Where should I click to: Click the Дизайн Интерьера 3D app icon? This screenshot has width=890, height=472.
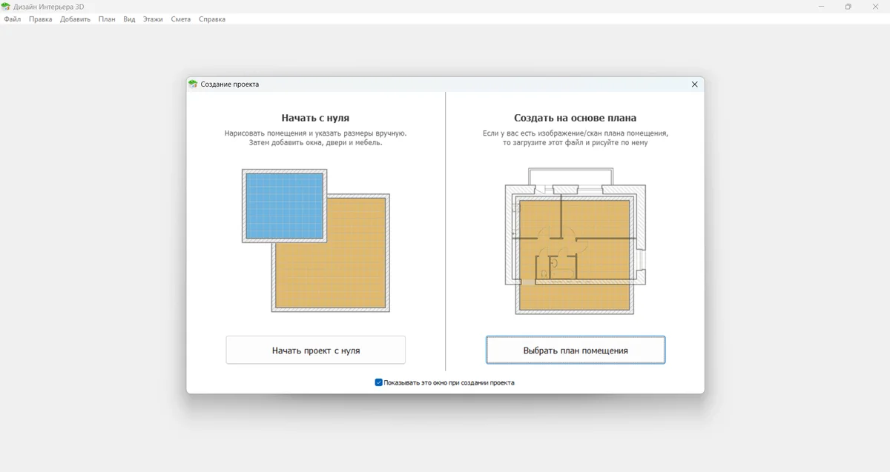point(6,7)
